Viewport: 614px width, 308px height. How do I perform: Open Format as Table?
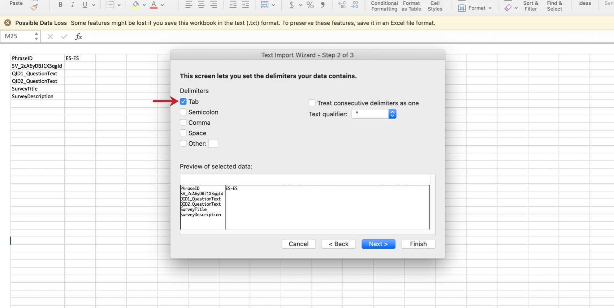(411, 6)
